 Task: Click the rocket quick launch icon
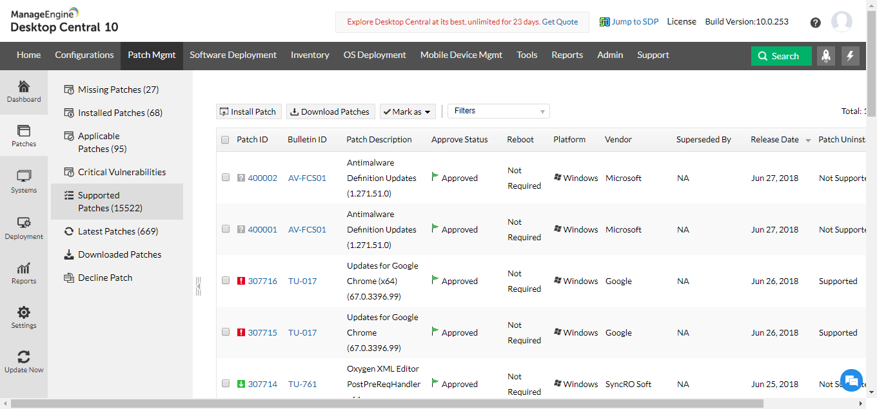826,56
